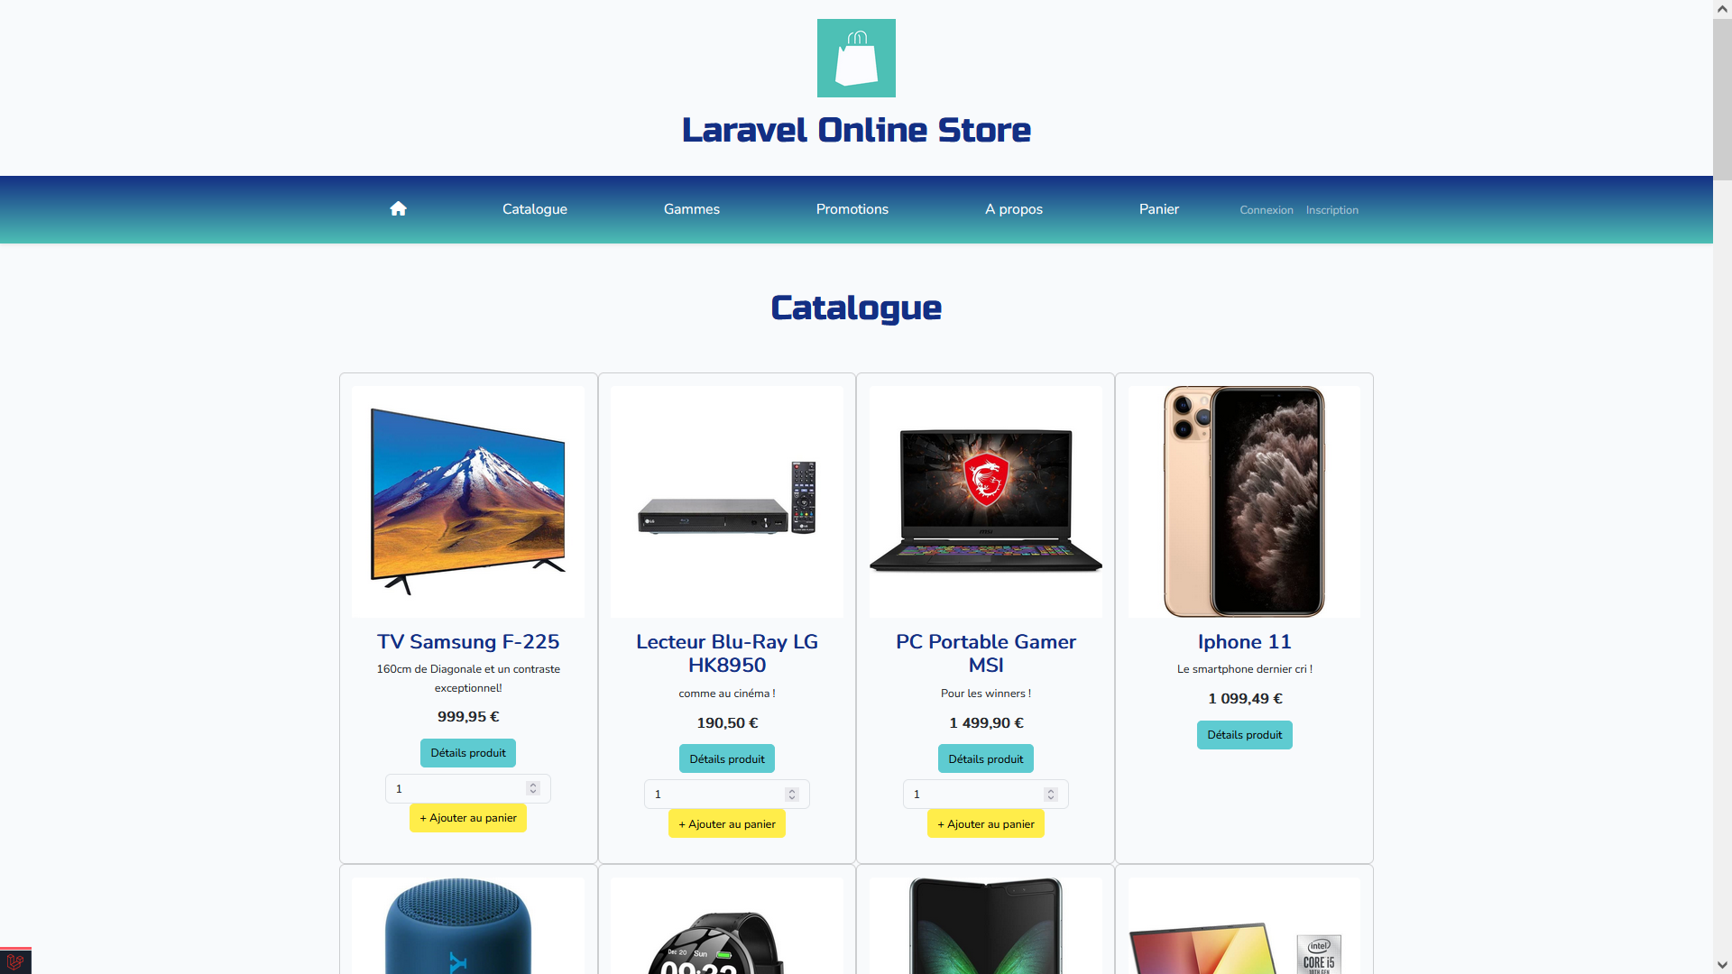1732x974 pixels.
Task: Click Inscription link in navigation bar
Action: click(x=1332, y=210)
